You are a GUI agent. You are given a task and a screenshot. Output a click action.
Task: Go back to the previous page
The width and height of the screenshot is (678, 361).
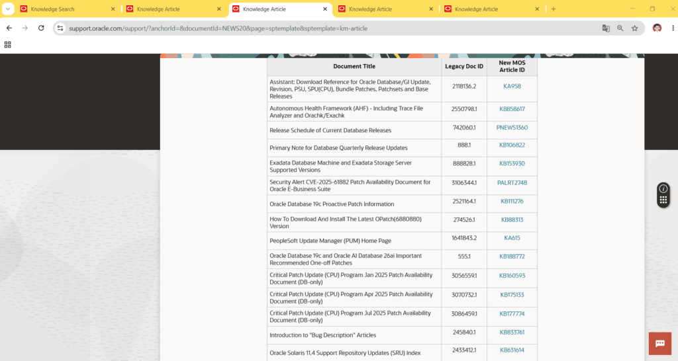pos(9,28)
